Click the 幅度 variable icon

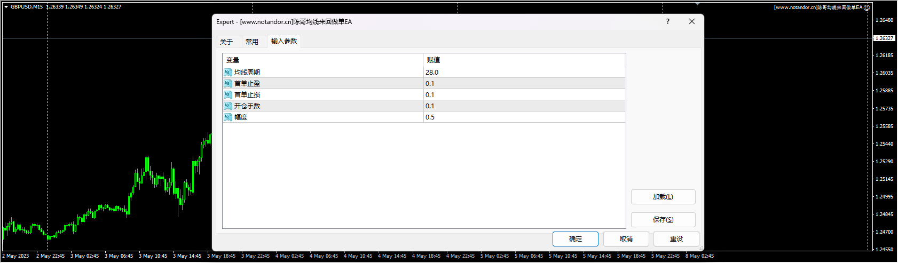pyautogui.click(x=228, y=117)
